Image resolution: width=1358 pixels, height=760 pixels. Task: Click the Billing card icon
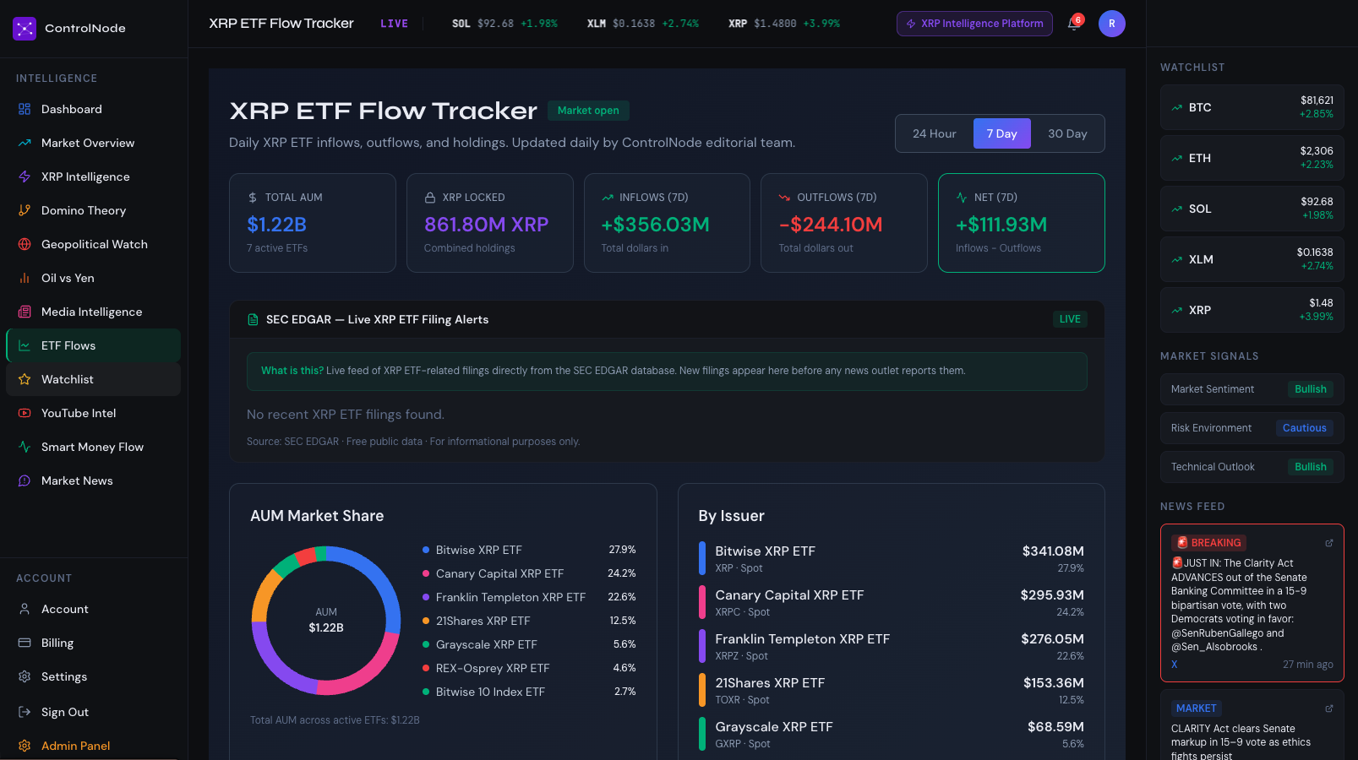point(25,643)
